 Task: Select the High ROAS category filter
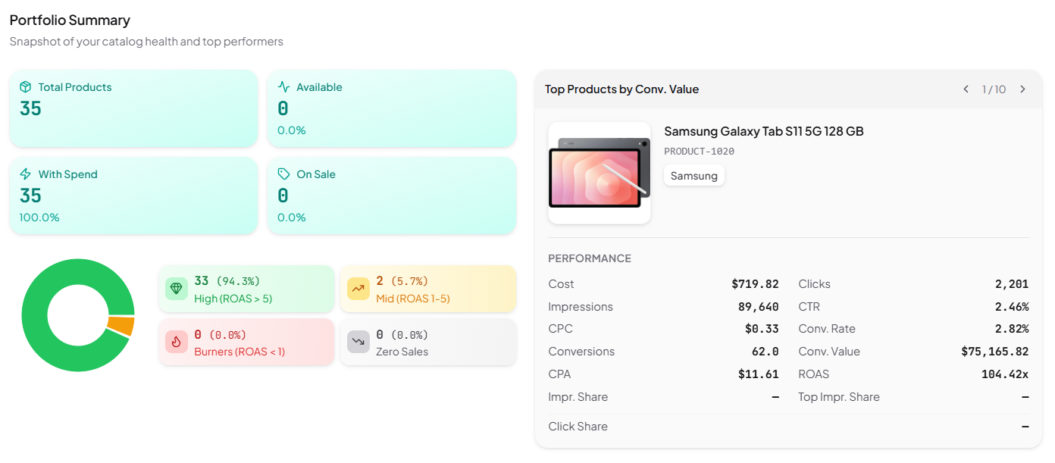click(x=246, y=288)
